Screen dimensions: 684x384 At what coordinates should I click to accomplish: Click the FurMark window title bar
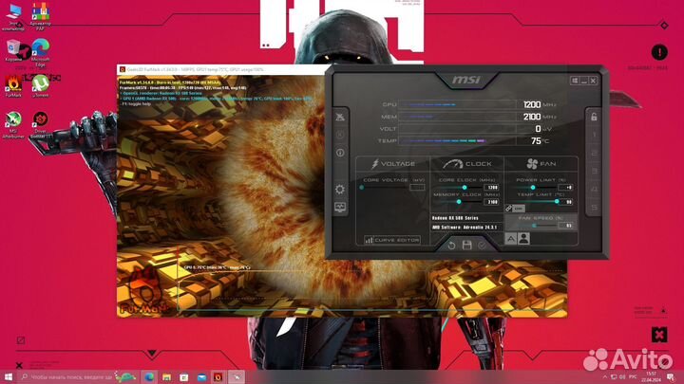click(222, 69)
